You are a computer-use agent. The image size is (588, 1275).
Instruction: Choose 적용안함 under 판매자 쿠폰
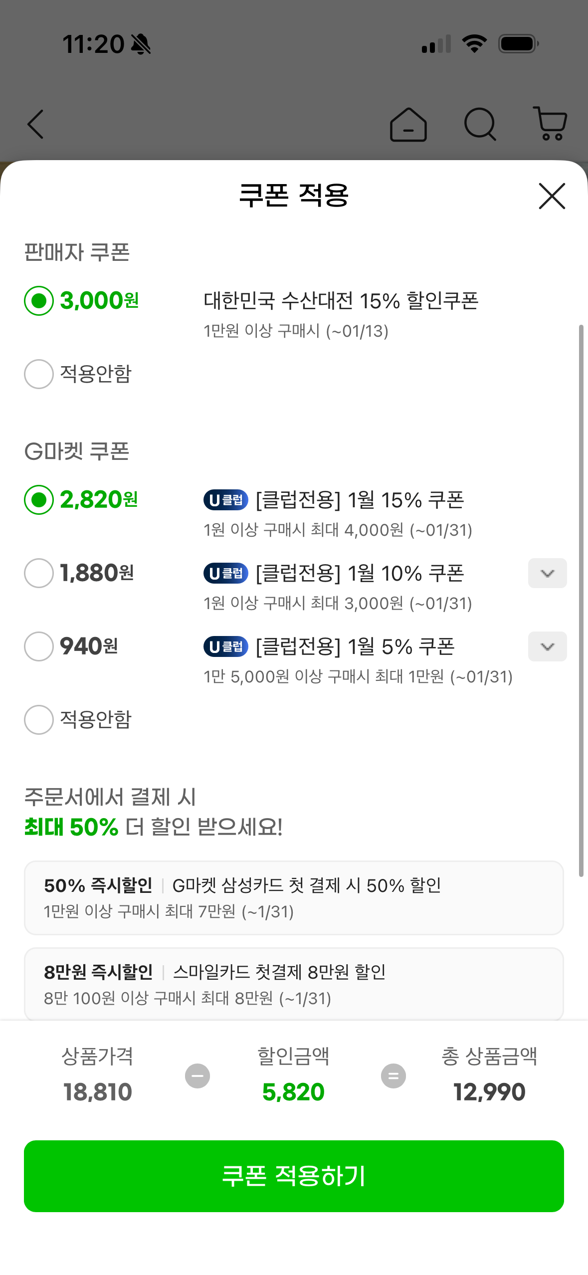38,374
